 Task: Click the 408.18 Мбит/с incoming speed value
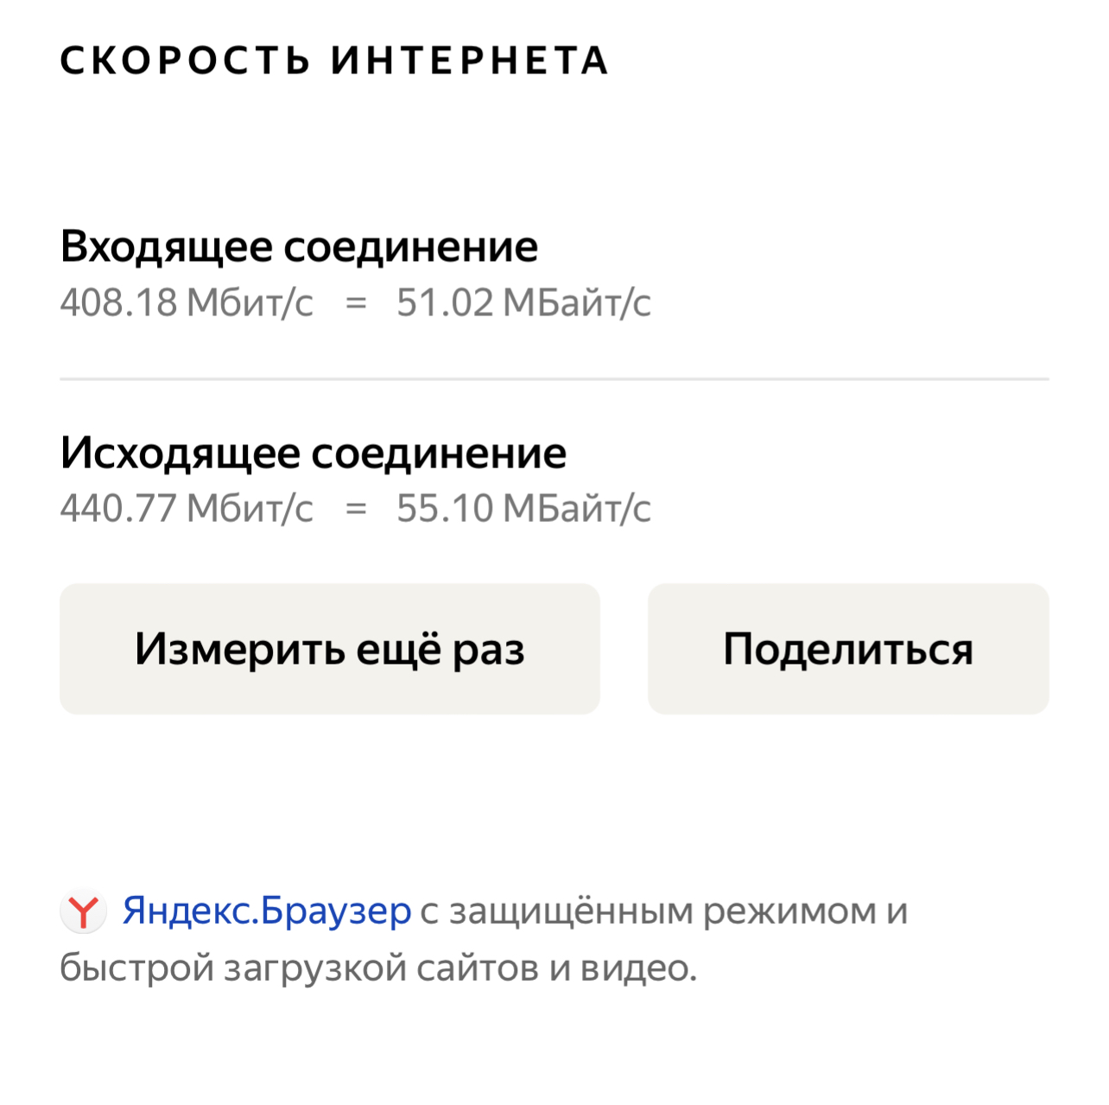(187, 303)
